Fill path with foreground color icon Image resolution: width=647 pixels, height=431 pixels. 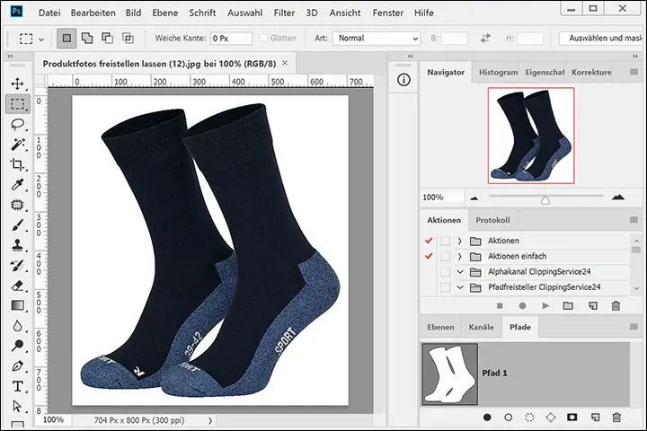coord(487,418)
